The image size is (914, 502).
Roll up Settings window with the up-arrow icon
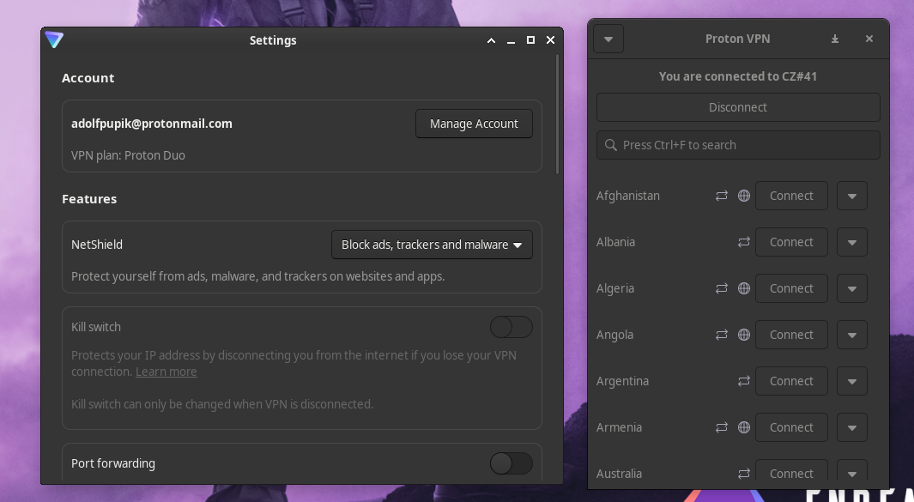(x=491, y=40)
